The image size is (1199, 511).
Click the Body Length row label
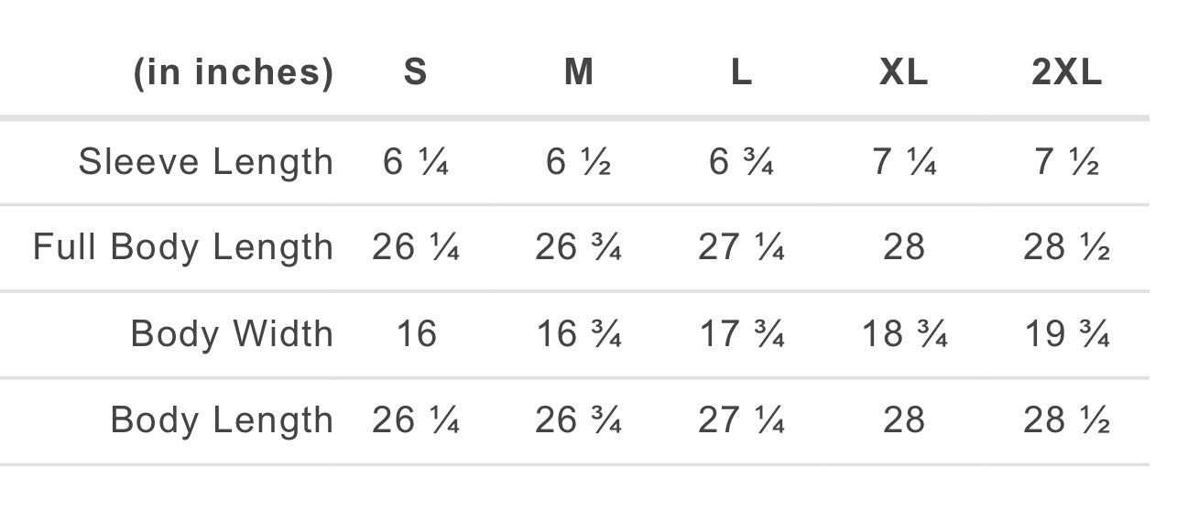[223, 419]
